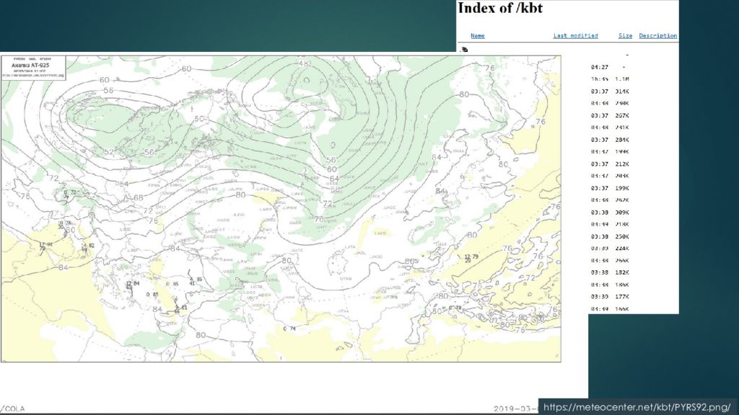Click the /COLA label below the map
Image resolution: width=739 pixels, height=415 pixels.
point(13,409)
